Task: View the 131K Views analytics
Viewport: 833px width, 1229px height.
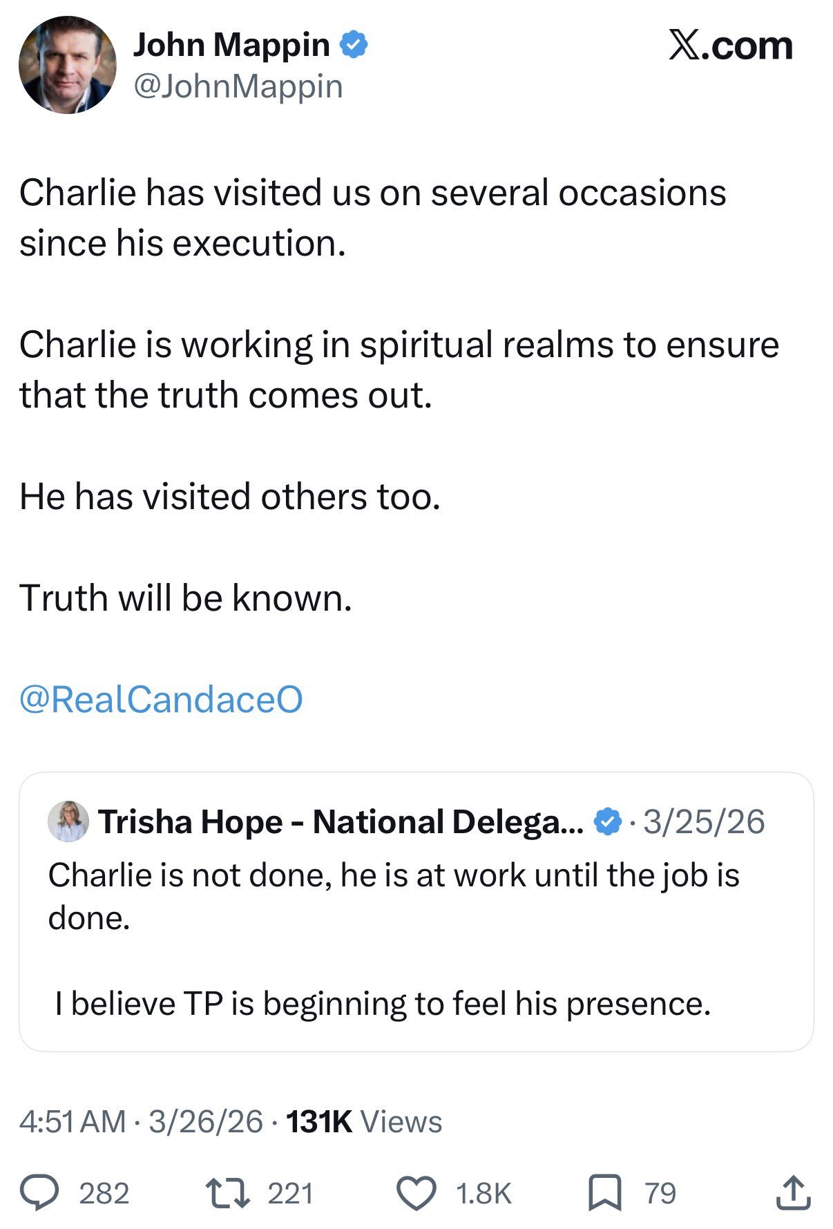Action: click(364, 1122)
